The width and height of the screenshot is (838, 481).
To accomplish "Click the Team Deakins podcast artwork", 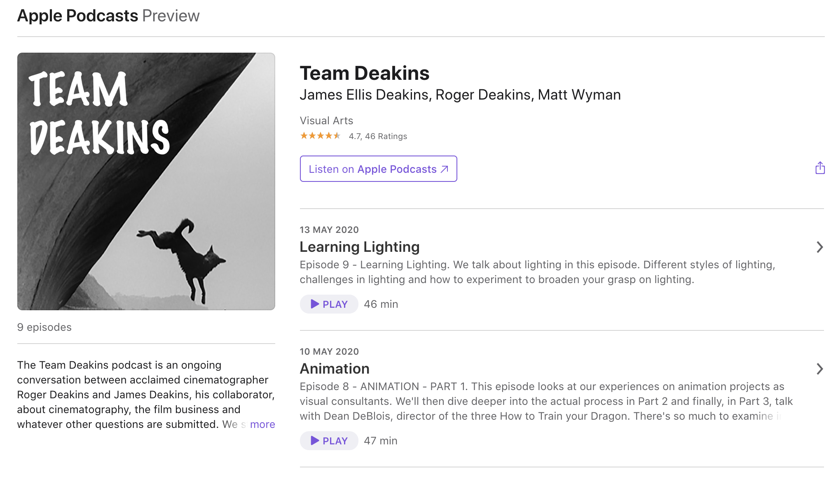I will pos(146,181).
